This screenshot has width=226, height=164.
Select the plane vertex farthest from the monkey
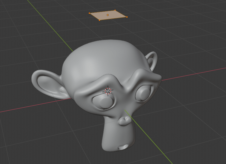115,10
